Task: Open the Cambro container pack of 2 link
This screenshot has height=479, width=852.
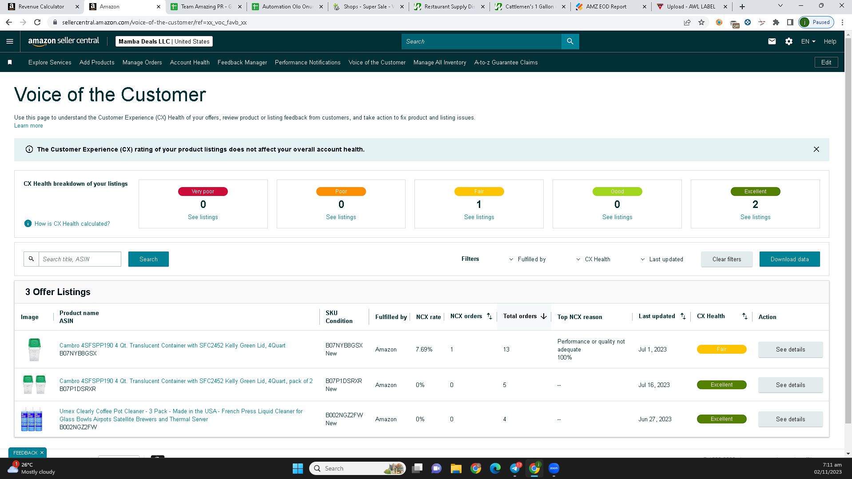Action: [186, 381]
